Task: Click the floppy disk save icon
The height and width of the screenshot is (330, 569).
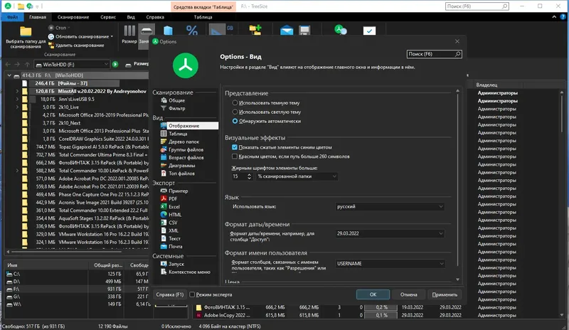Action: point(304,30)
